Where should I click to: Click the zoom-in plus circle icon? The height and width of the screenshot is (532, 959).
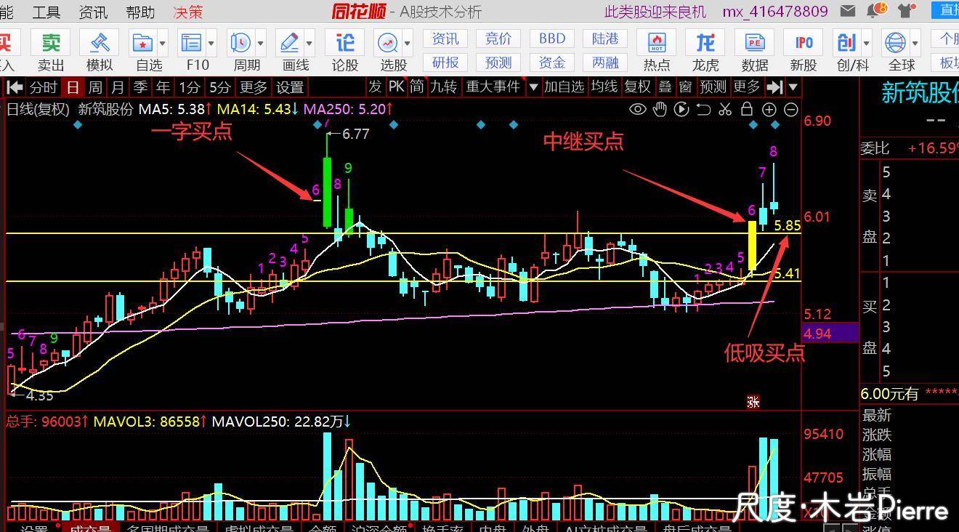(x=769, y=110)
